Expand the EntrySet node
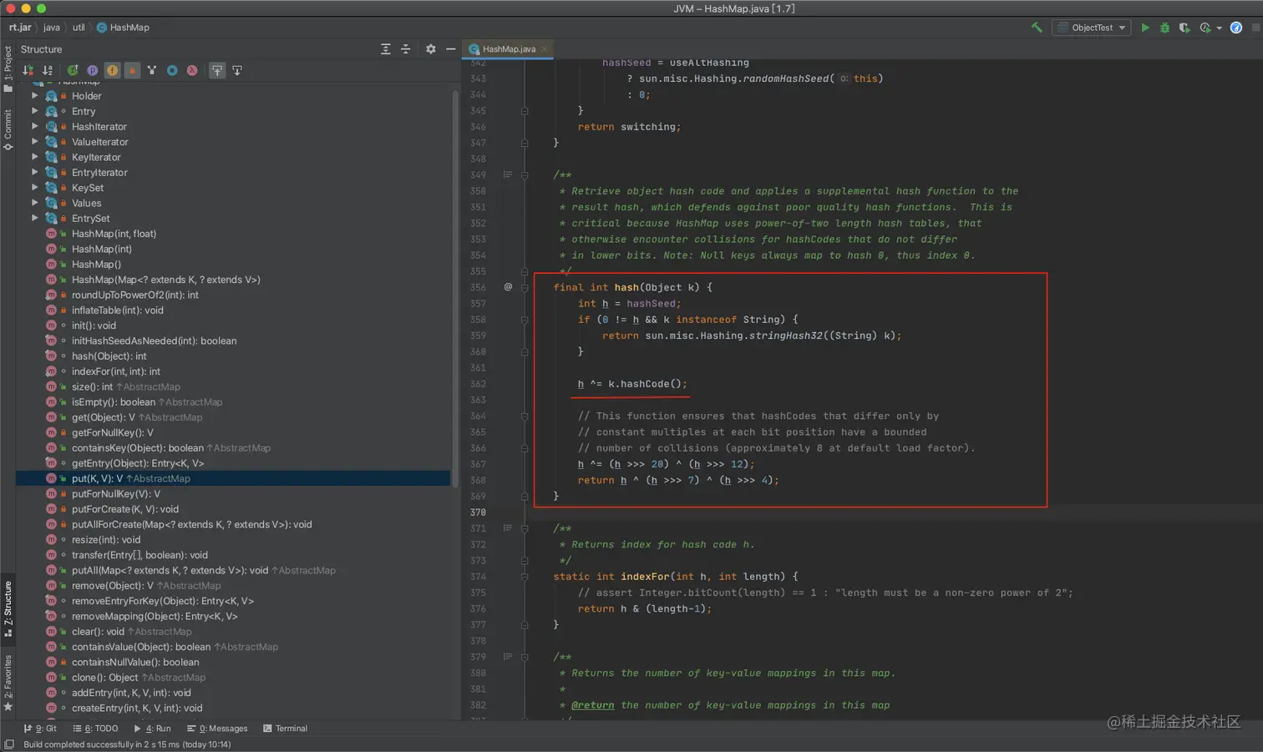1263x752 pixels. coord(35,218)
